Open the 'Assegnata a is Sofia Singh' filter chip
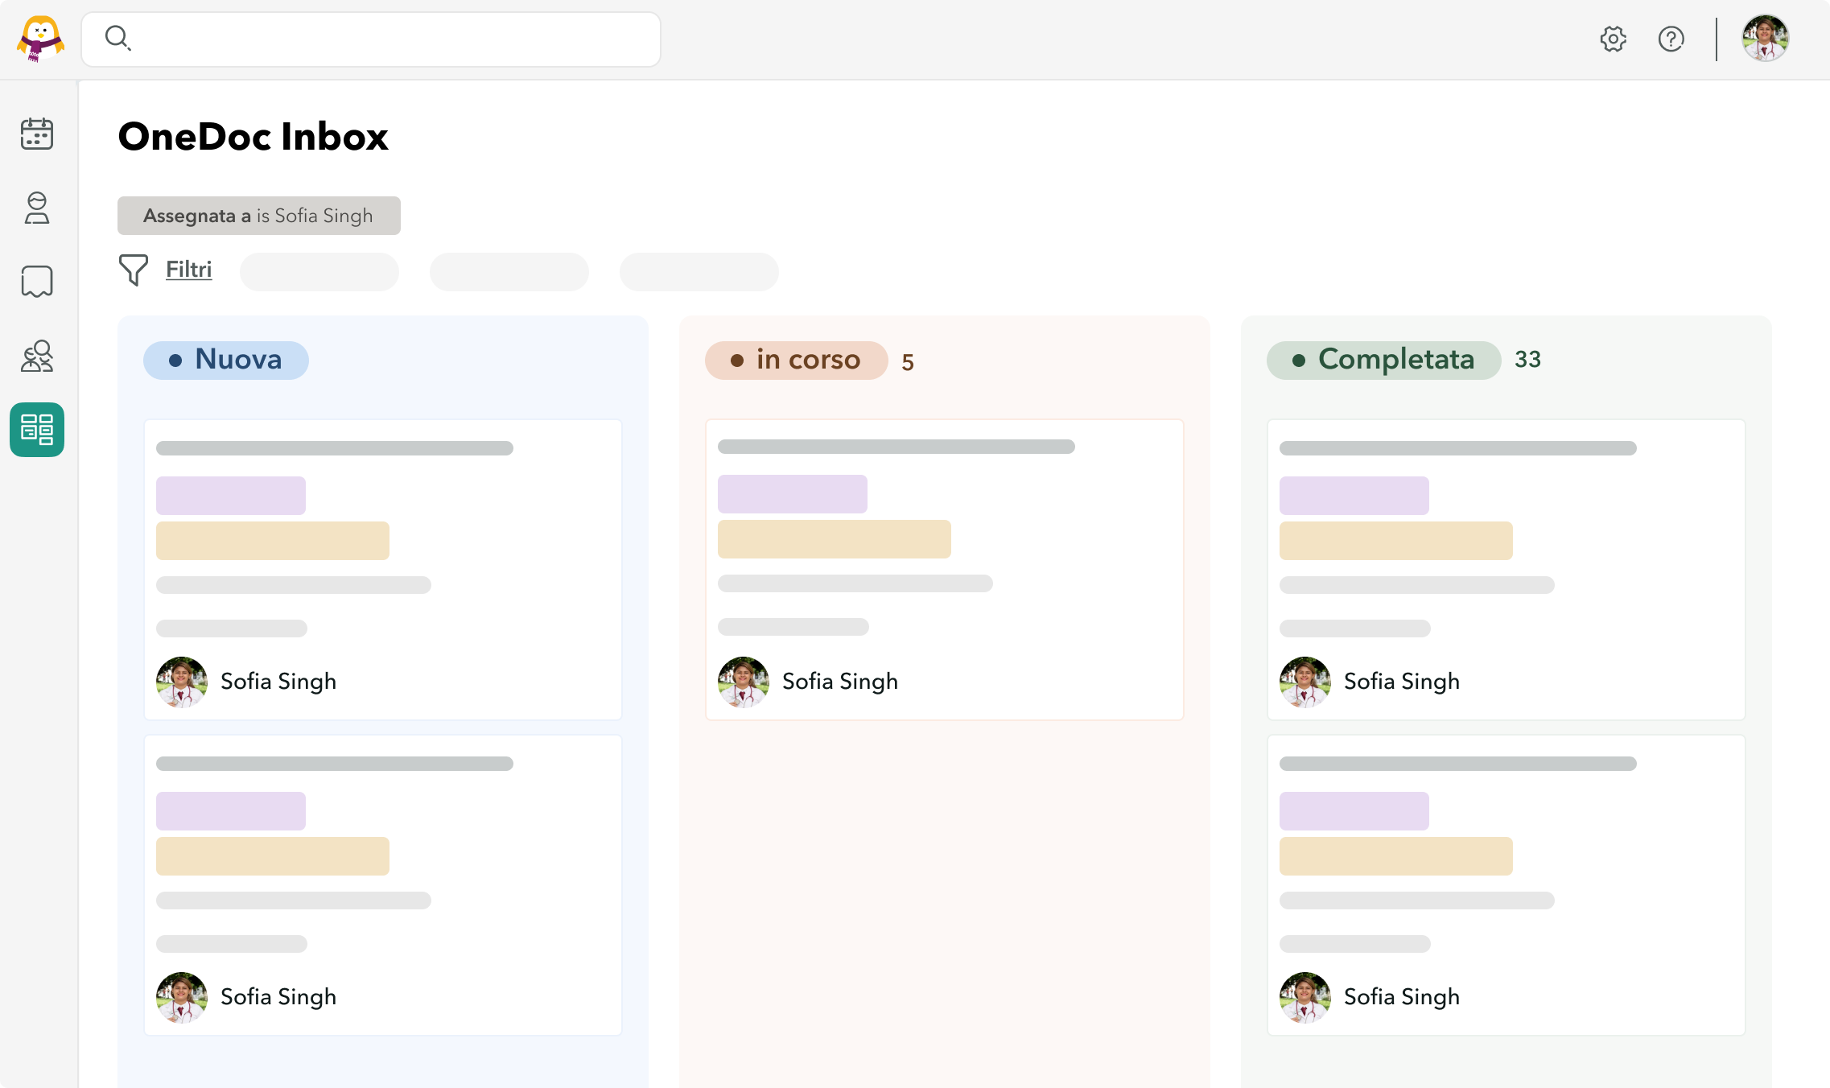1830x1088 pixels. tap(258, 215)
